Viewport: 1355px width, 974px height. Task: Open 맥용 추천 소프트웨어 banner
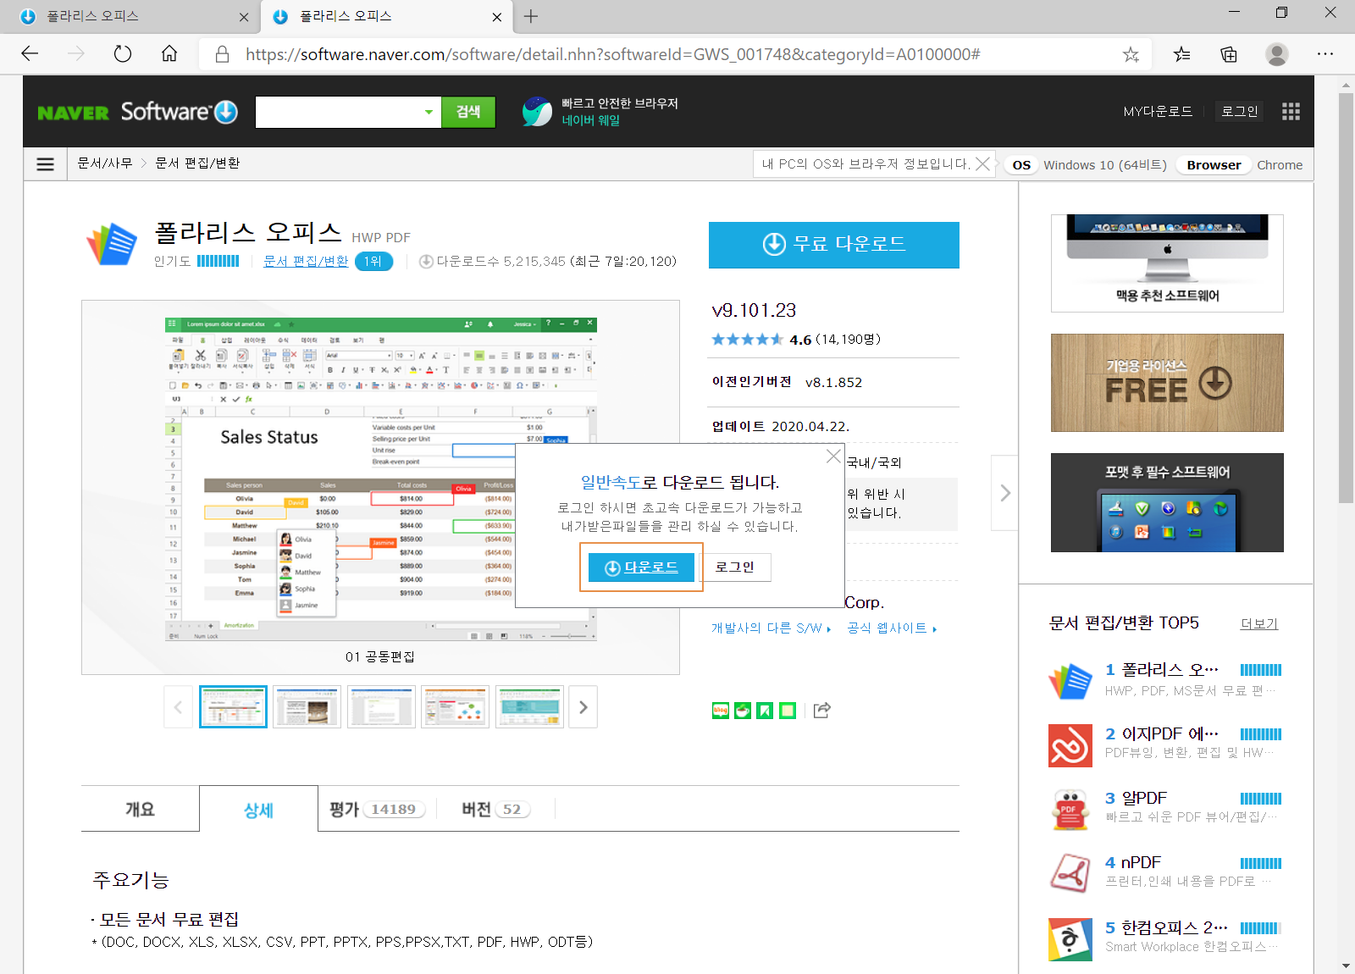pos(1167,263)
